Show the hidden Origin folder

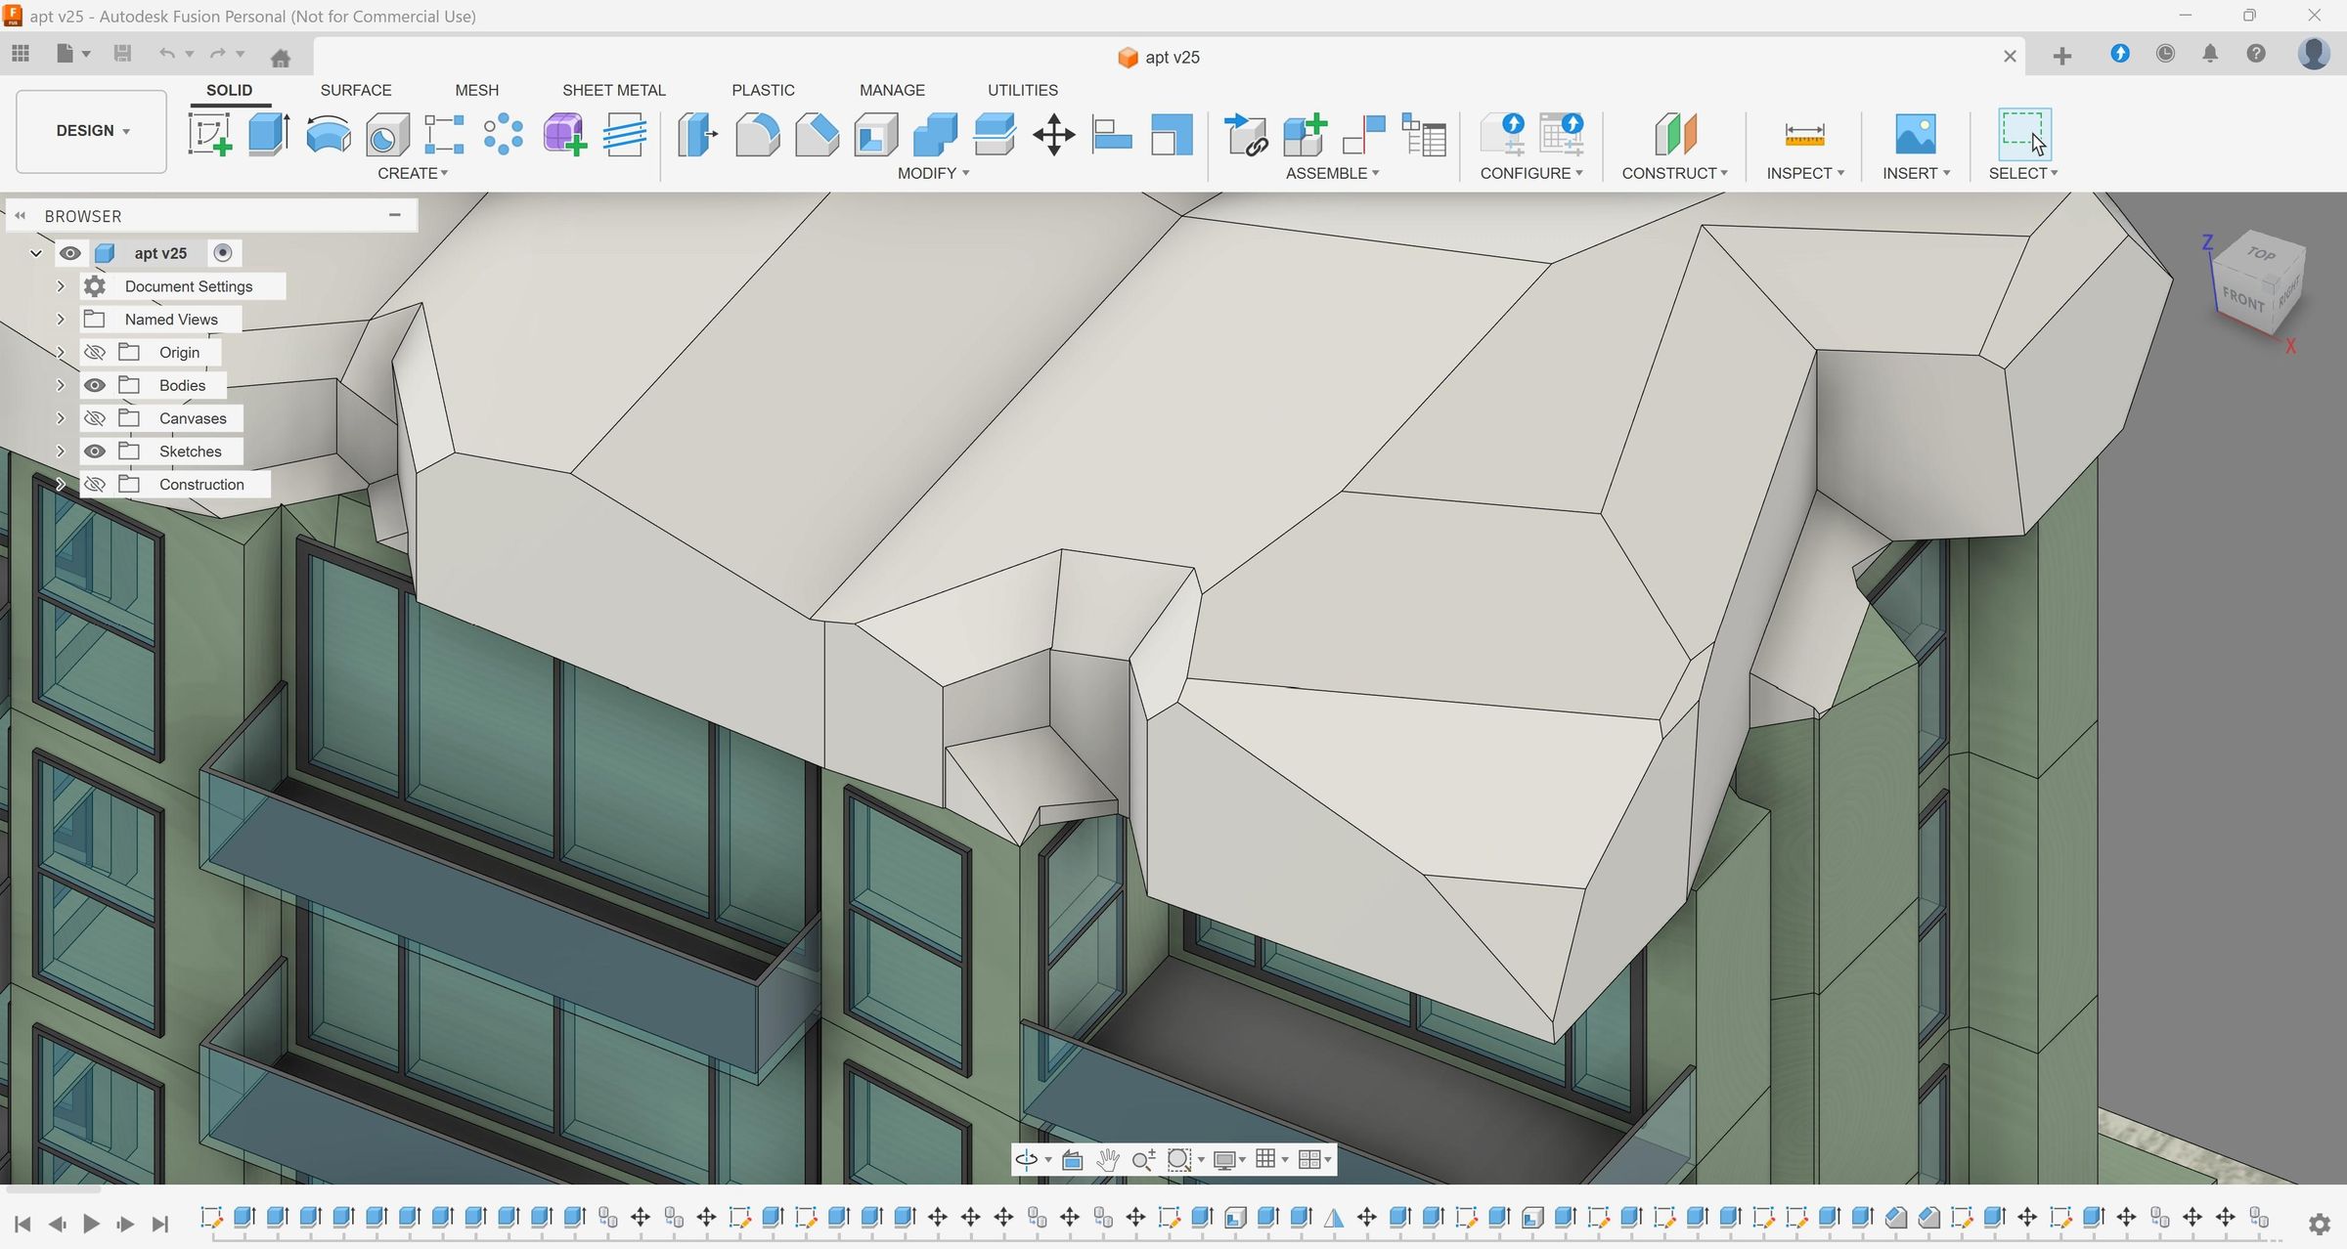click(95, 352)
